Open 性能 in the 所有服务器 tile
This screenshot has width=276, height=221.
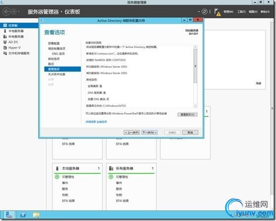coord(119,195)
